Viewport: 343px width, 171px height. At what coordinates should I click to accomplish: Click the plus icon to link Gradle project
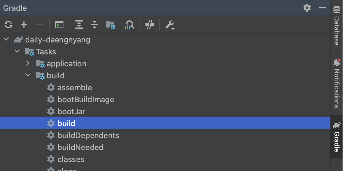point(24,25)
